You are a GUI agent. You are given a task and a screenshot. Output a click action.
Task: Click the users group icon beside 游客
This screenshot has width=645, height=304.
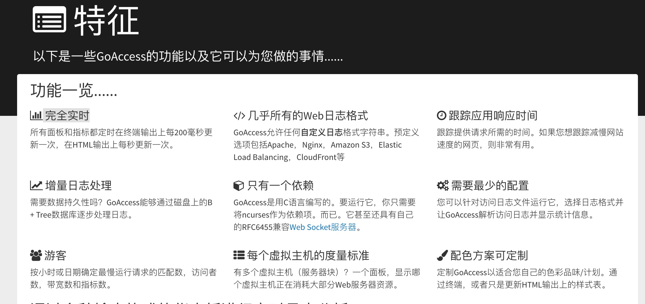point(36,255)
